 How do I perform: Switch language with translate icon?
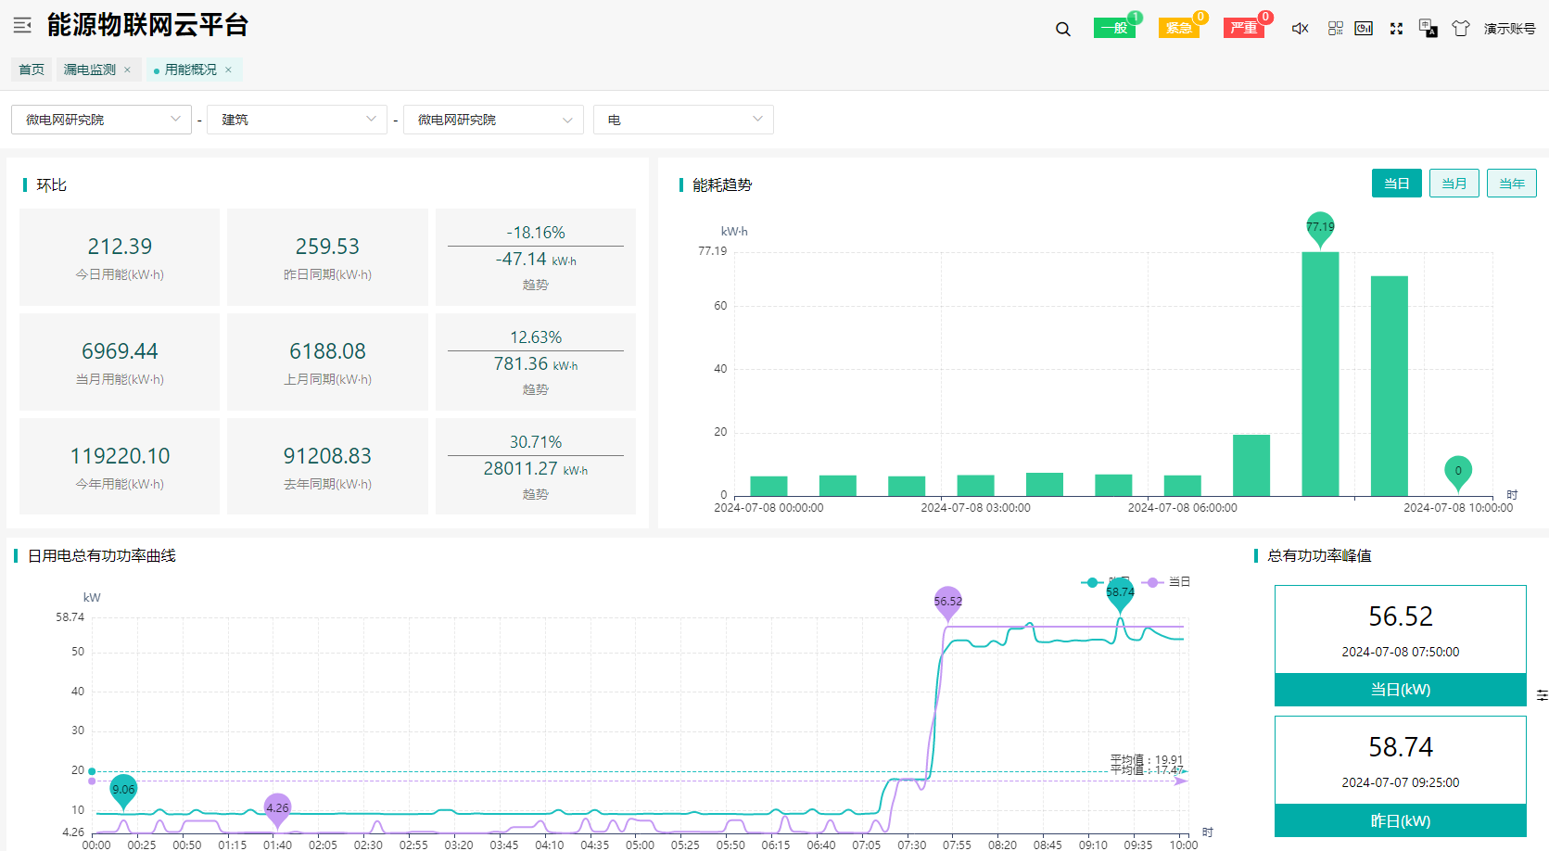[1428, 29]
